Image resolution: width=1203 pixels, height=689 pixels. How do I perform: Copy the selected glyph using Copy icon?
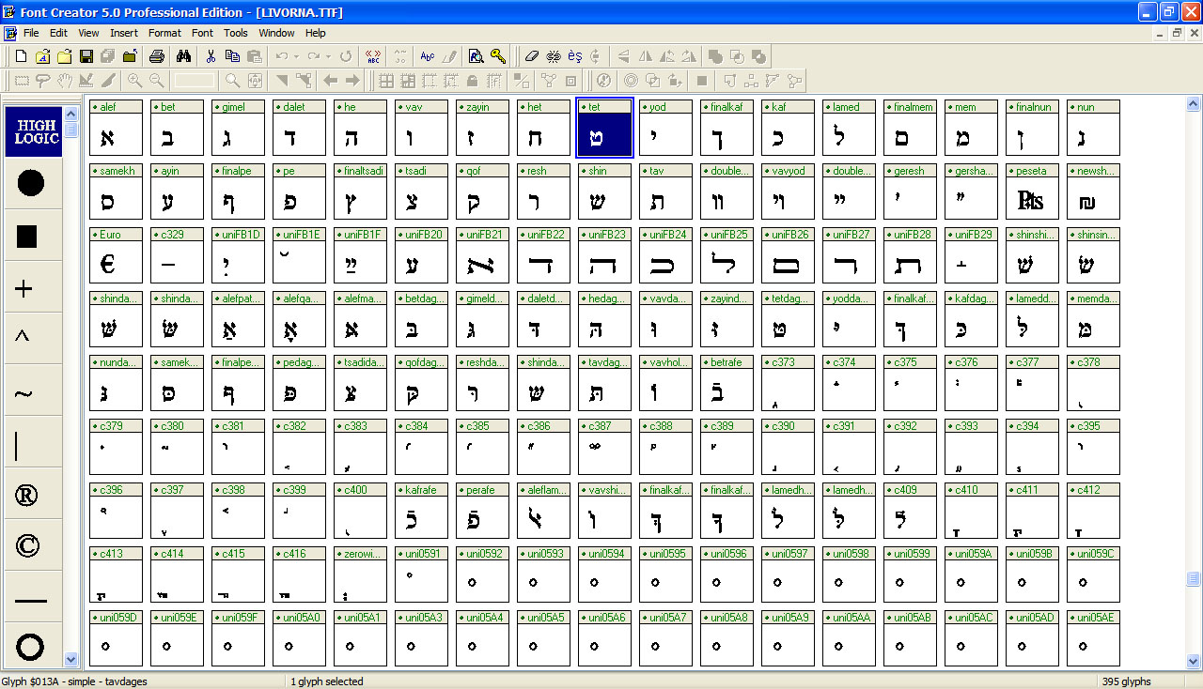click(x=232, y=56)
